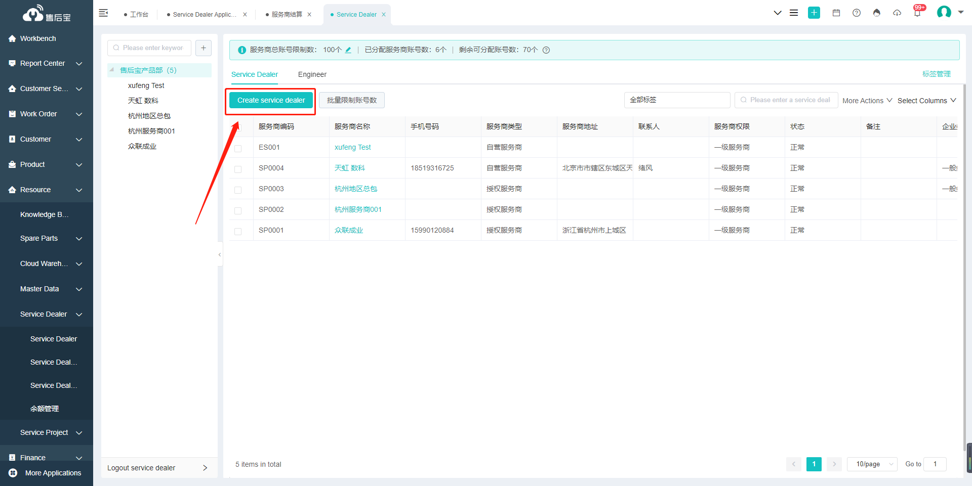
Task: Open More Applications at sidebar bottom
Action: [47, 473]
